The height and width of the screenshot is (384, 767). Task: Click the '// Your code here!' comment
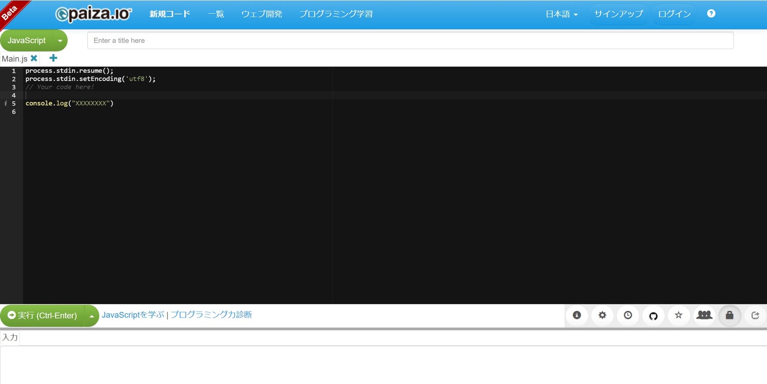pos(59,87)
